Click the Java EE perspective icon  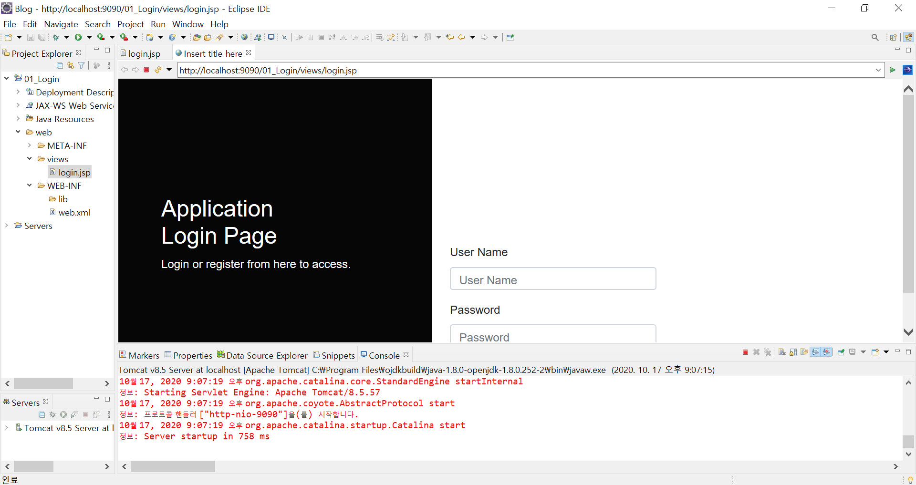click(x=908, y=37)
